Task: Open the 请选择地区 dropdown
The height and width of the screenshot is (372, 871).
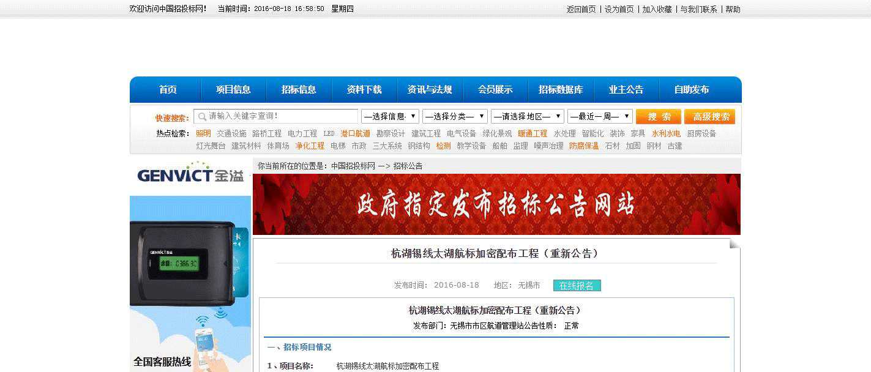Action: click(527, 116)
